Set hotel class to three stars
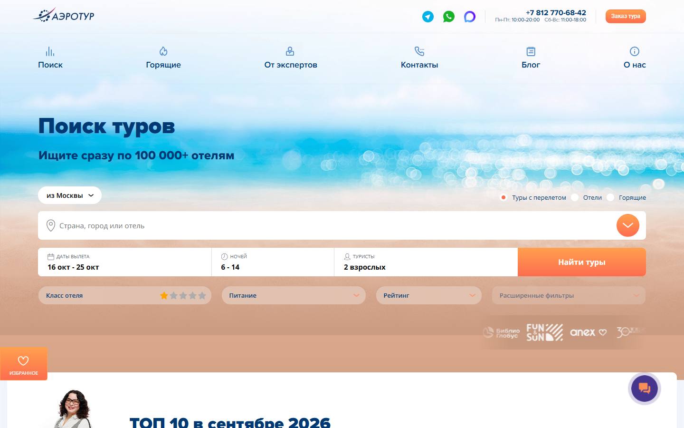 click(183, 295)
